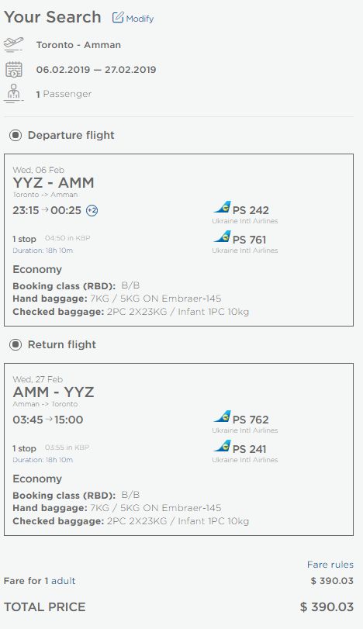The width and height of the screenshot is (363, 629).
Task: Click the Modify pencil icon
Action: pos(118,18)
